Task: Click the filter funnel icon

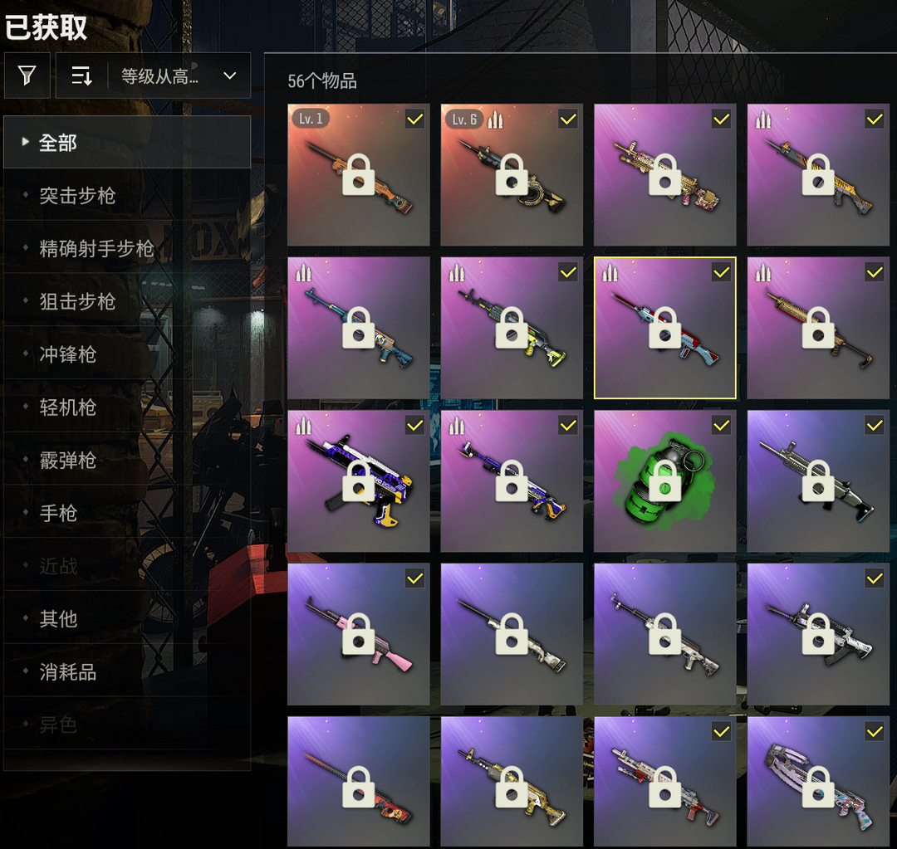Action: 27,76
